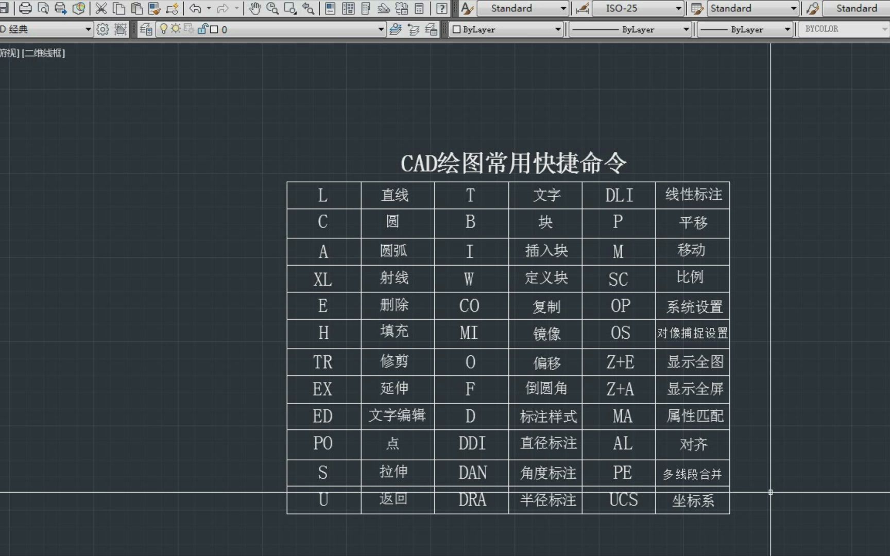Click the Plot (print) icon

(25, 8)
